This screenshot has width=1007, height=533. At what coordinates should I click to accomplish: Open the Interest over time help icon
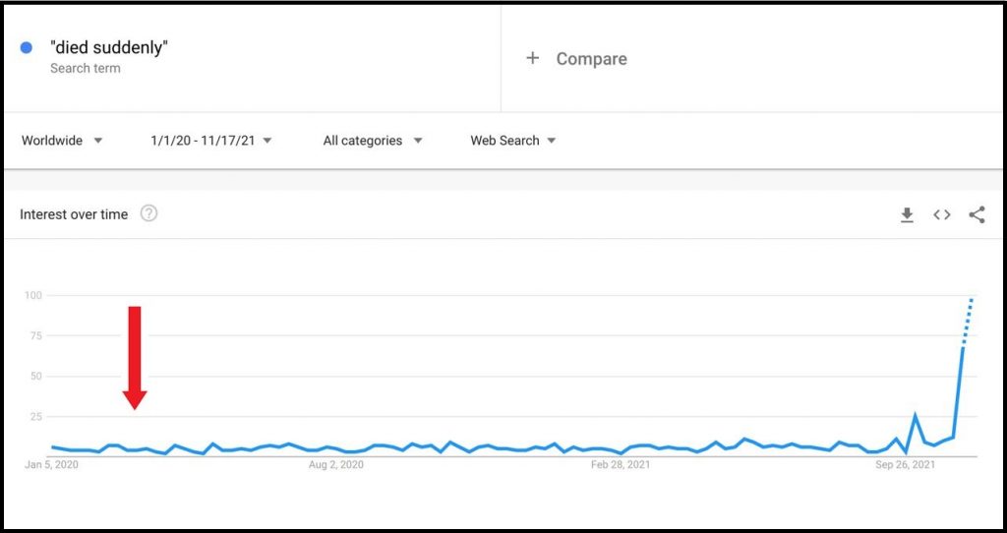(x=148, y=213)
